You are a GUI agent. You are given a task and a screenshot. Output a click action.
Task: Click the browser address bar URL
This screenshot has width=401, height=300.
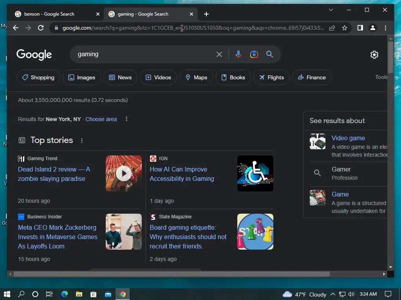(193, 28)
